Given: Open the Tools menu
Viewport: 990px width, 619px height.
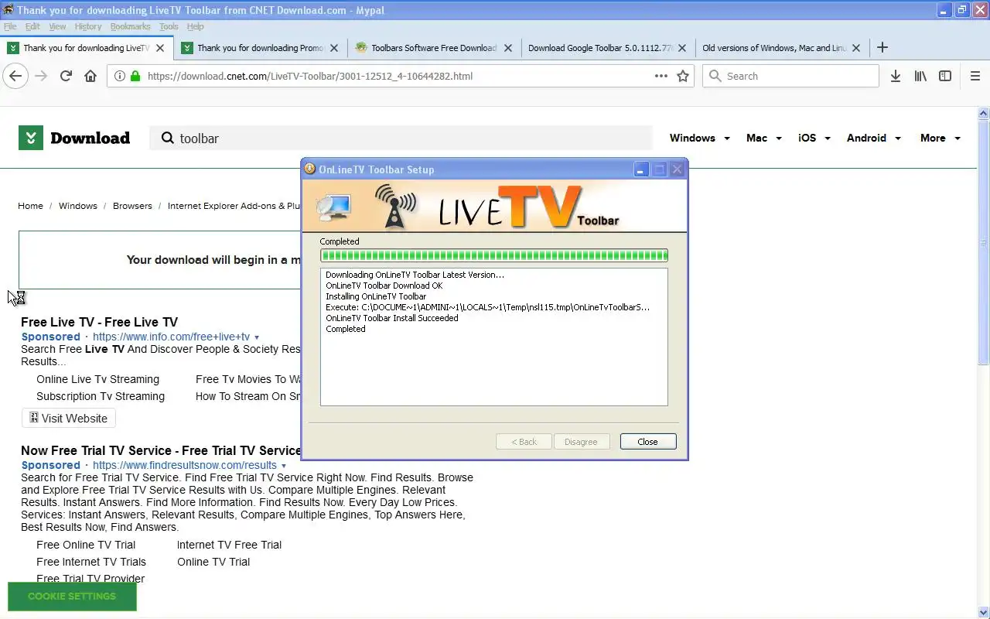Looking at the screenshot, I should 169,26.
